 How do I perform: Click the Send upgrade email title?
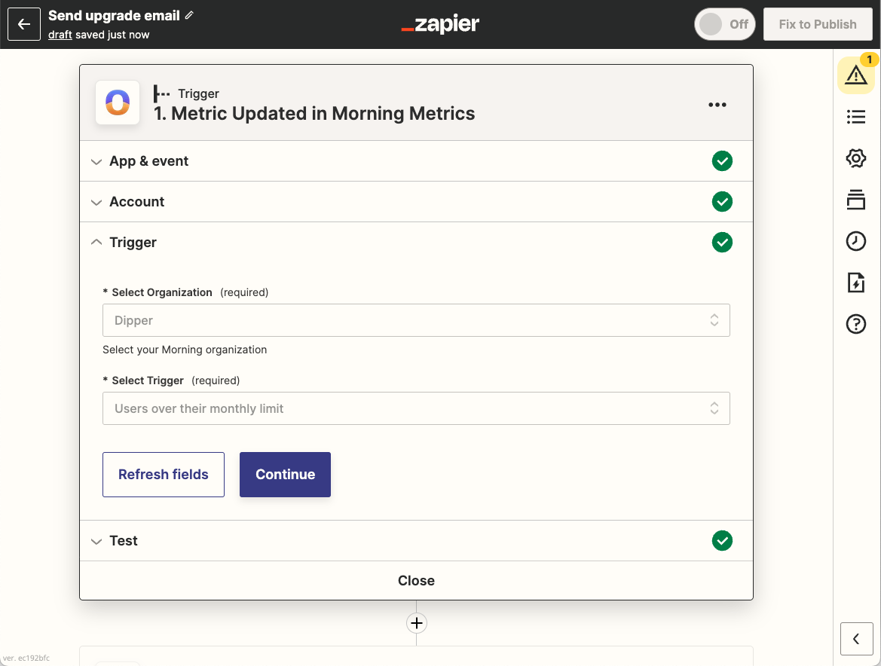[x=114, y=16]
